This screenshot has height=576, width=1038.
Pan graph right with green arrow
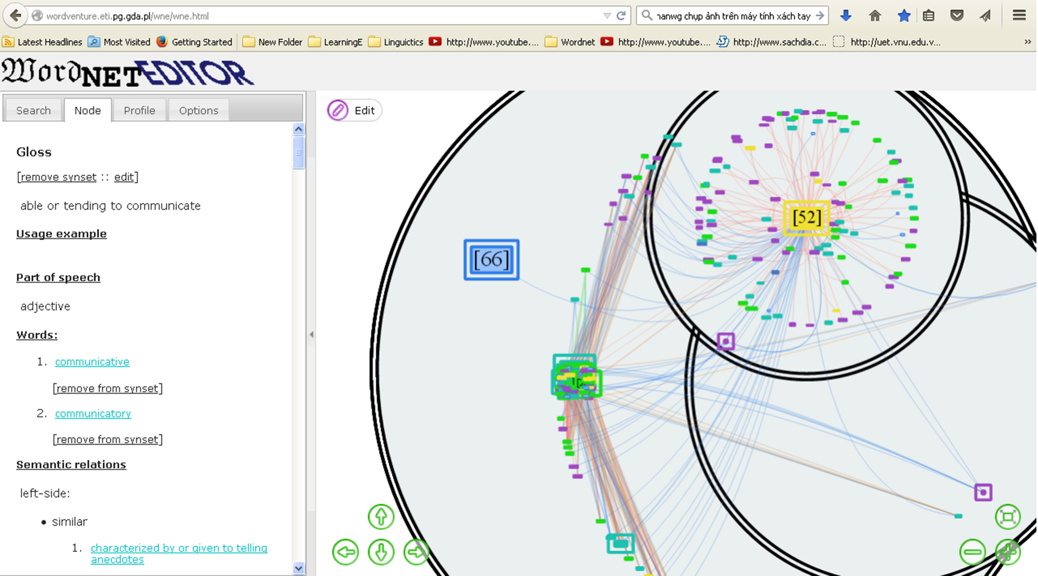[x=416, y=552]
